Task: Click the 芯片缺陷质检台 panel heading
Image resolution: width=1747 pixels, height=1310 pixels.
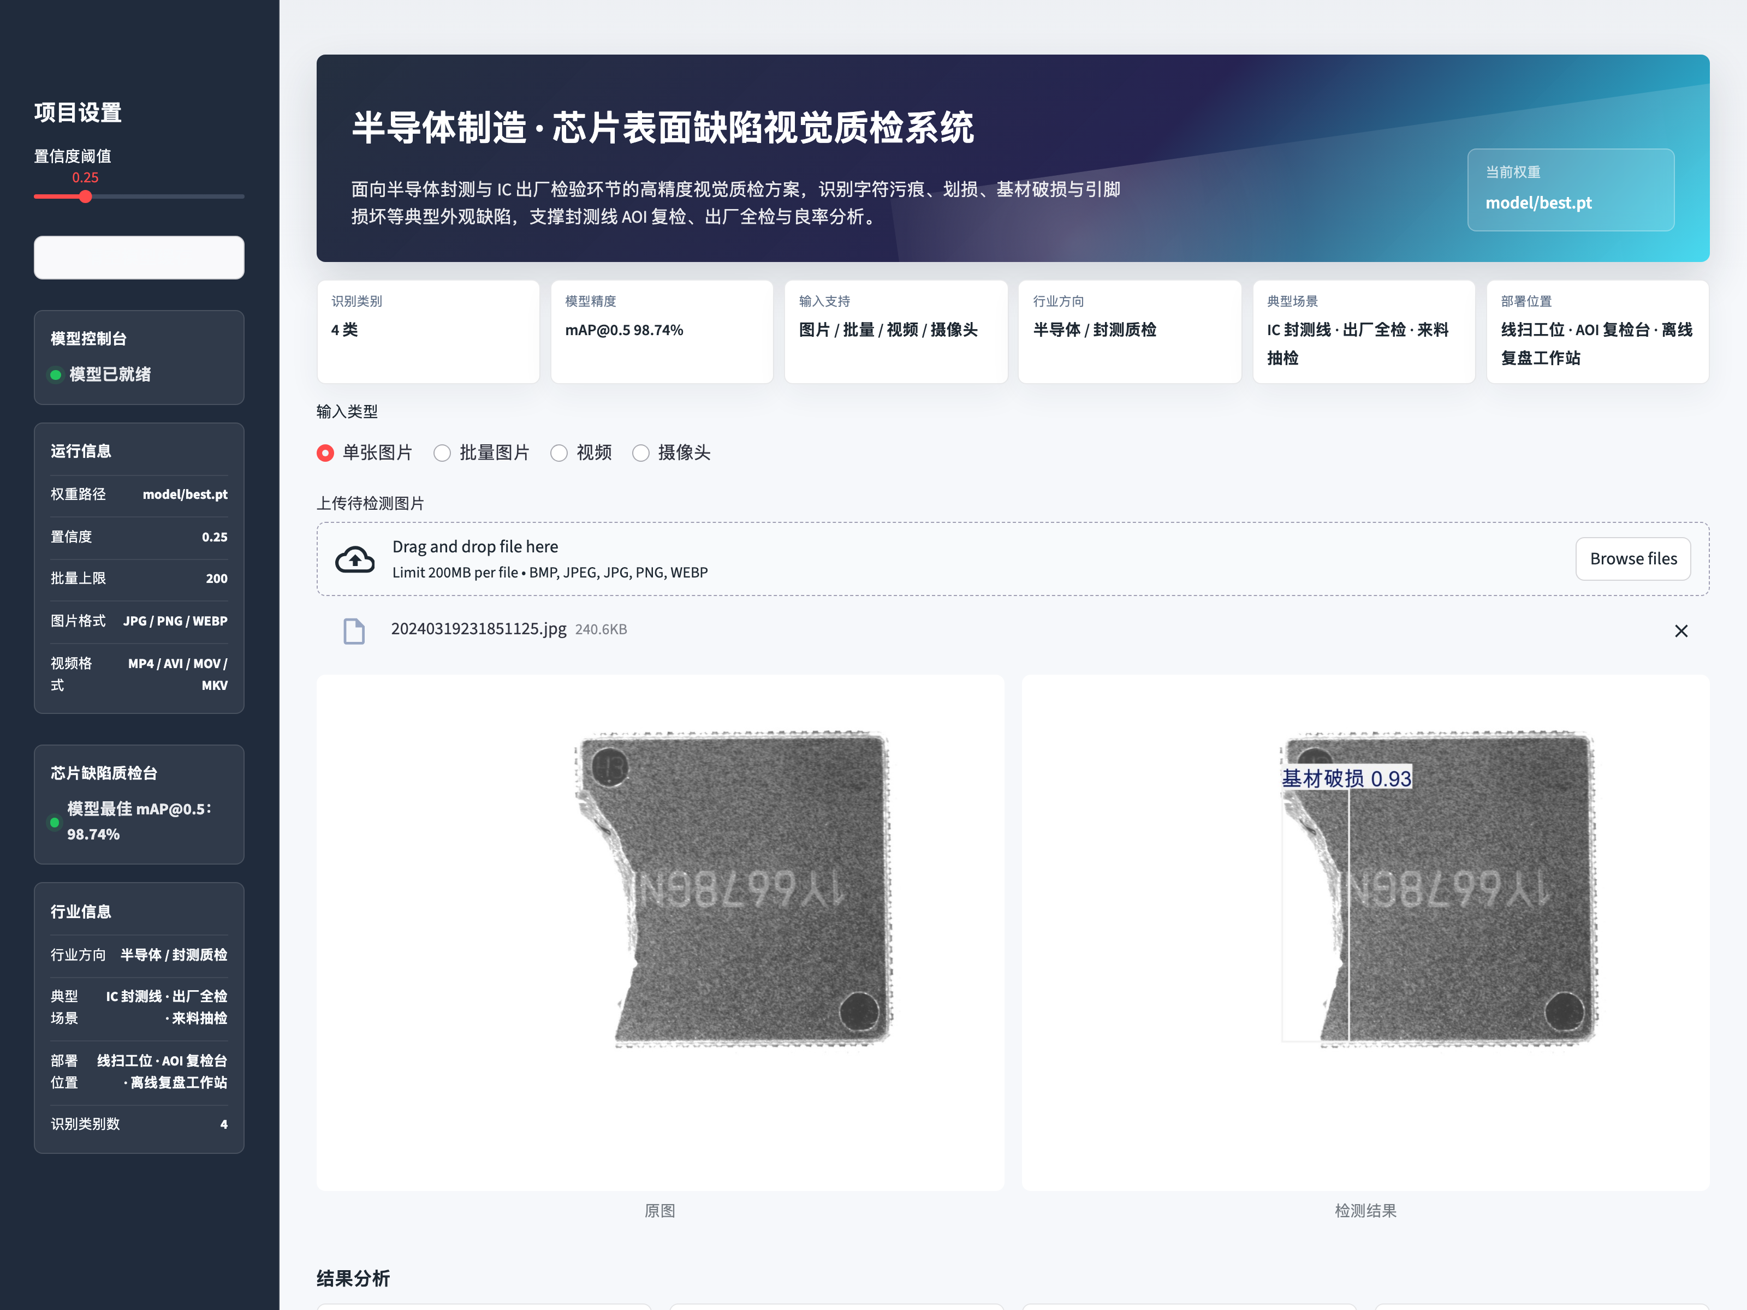Action: click(104, 773)
